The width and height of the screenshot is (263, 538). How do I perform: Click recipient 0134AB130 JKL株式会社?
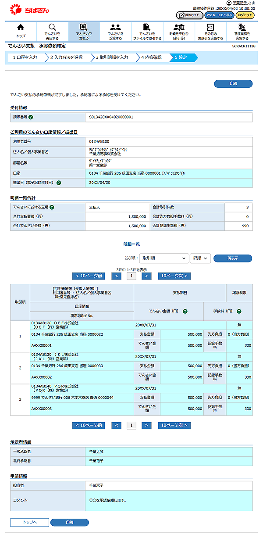55,354
